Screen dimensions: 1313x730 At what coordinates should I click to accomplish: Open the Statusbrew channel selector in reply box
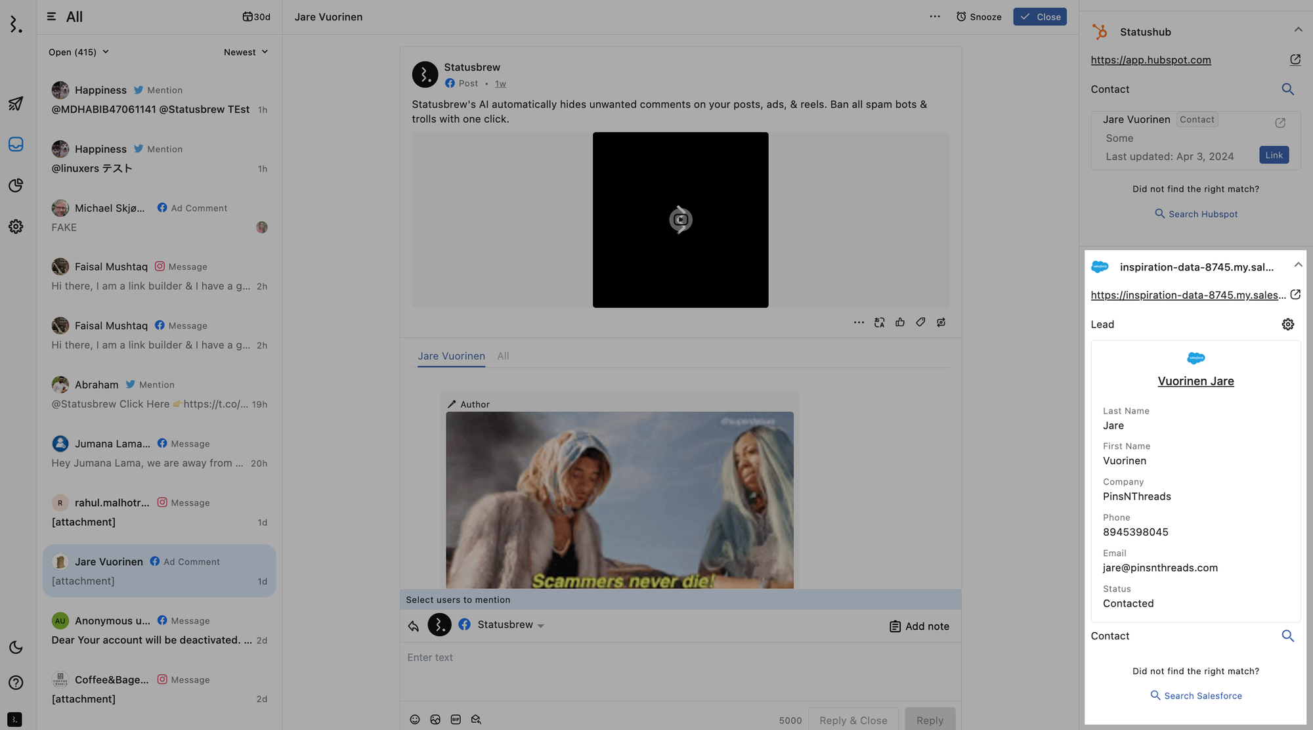502,624
